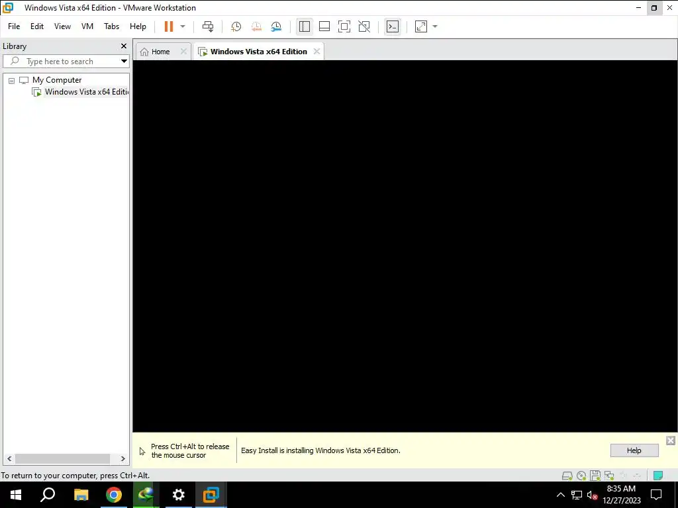Open the Help menu
The height and width of the screenshot is (508, 678).
[138, 26]
